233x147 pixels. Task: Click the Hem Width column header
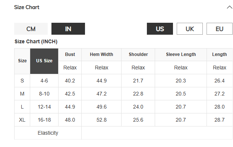coord(101,54)
